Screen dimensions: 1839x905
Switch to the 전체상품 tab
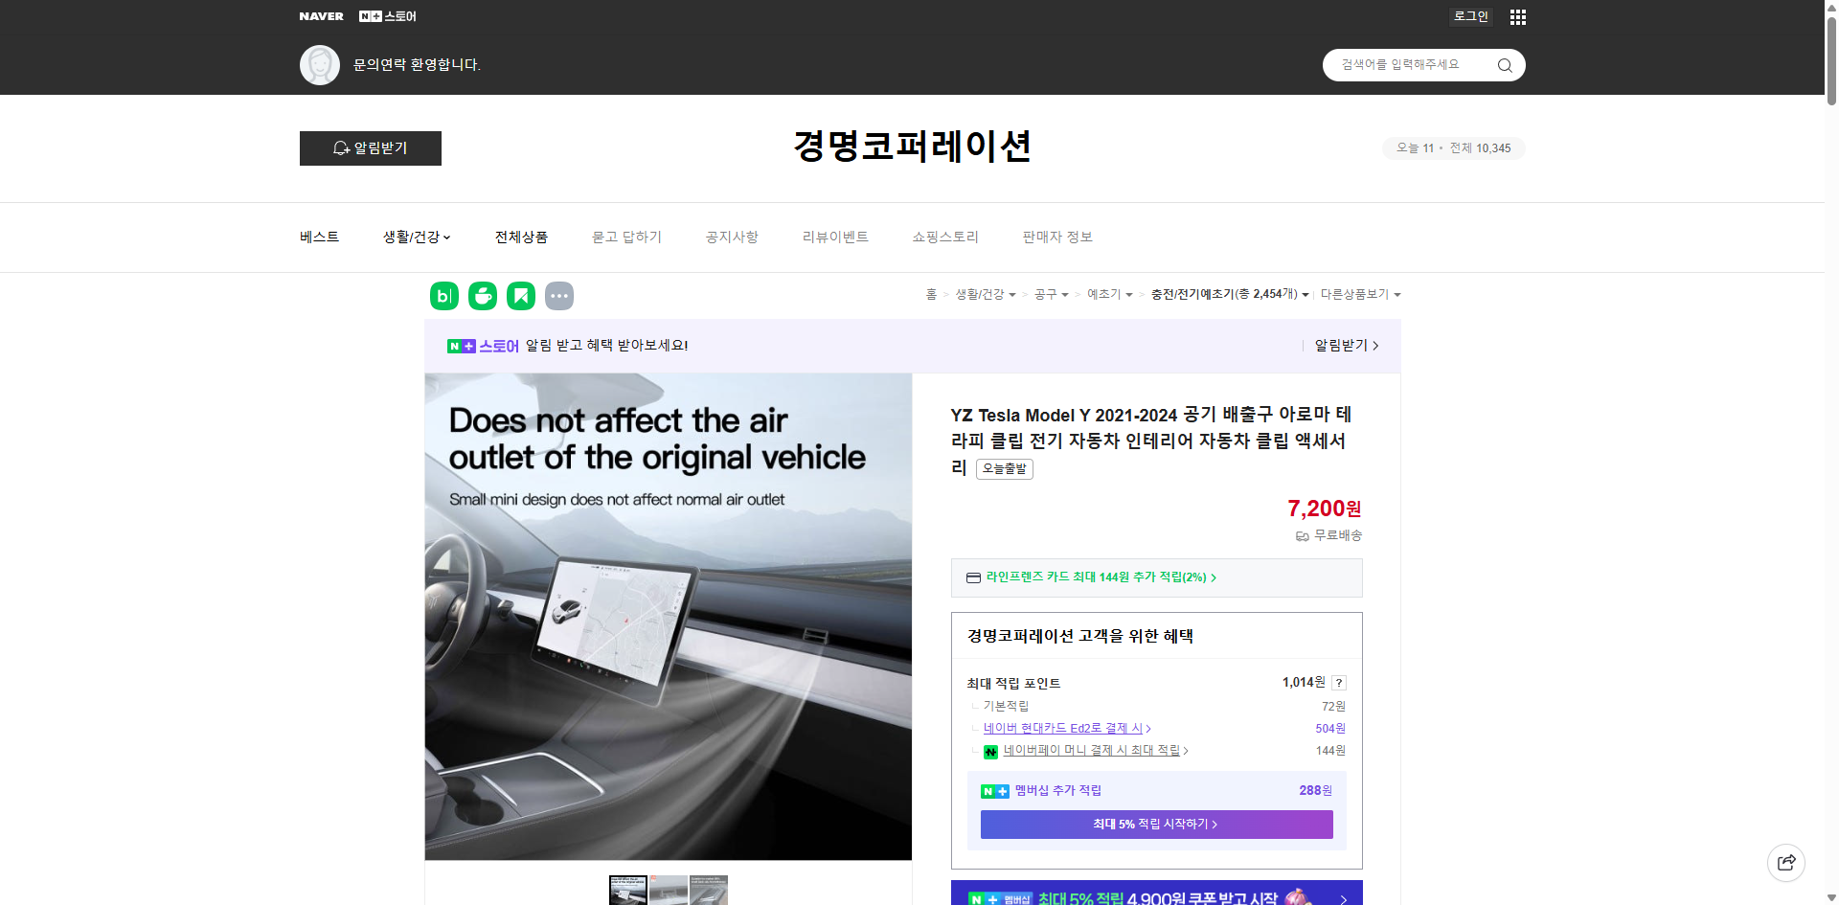[x=521, y=237]
